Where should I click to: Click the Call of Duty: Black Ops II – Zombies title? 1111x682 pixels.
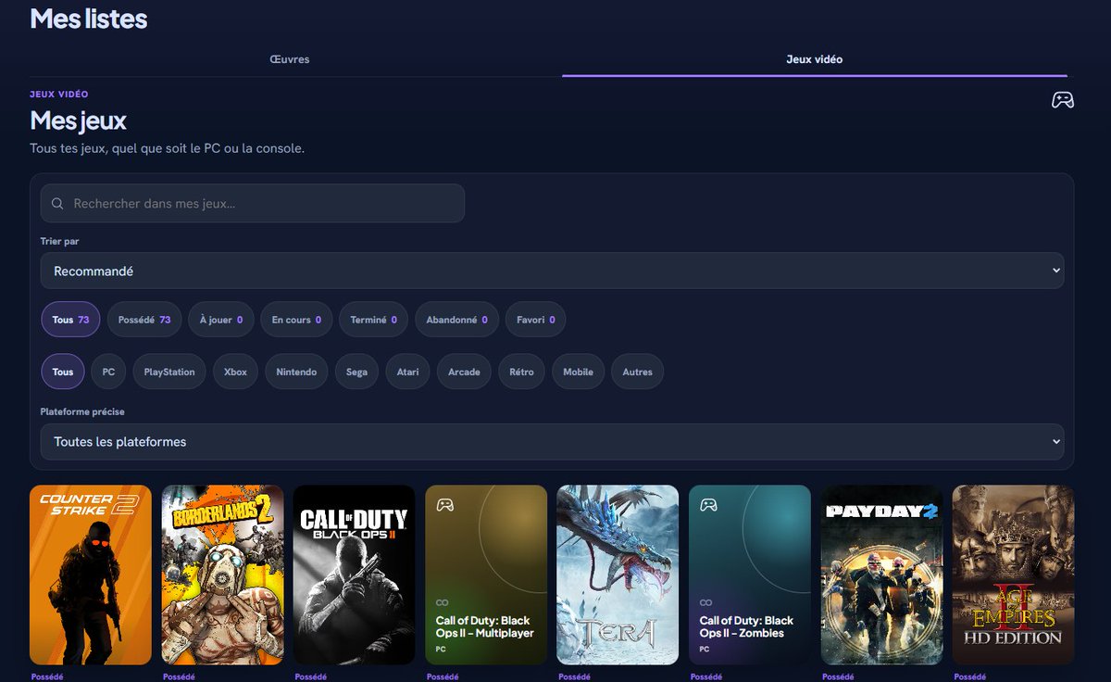point(747,626)
